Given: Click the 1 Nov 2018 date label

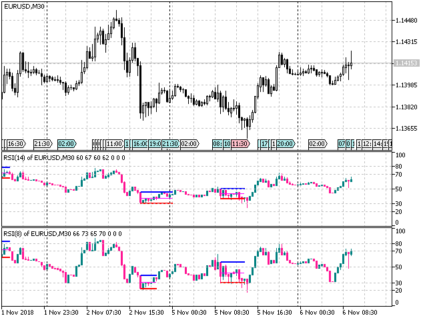Looking at the screenshot, I should [18, 312].
